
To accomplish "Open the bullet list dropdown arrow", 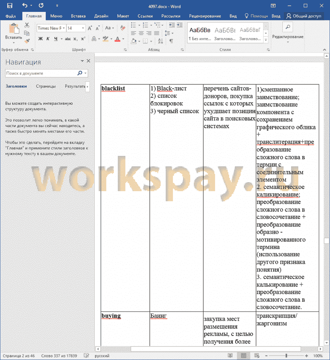I will (x=139, y=25).
